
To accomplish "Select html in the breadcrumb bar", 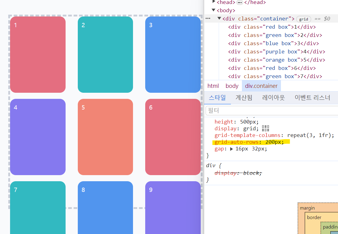I will [213, 86].
